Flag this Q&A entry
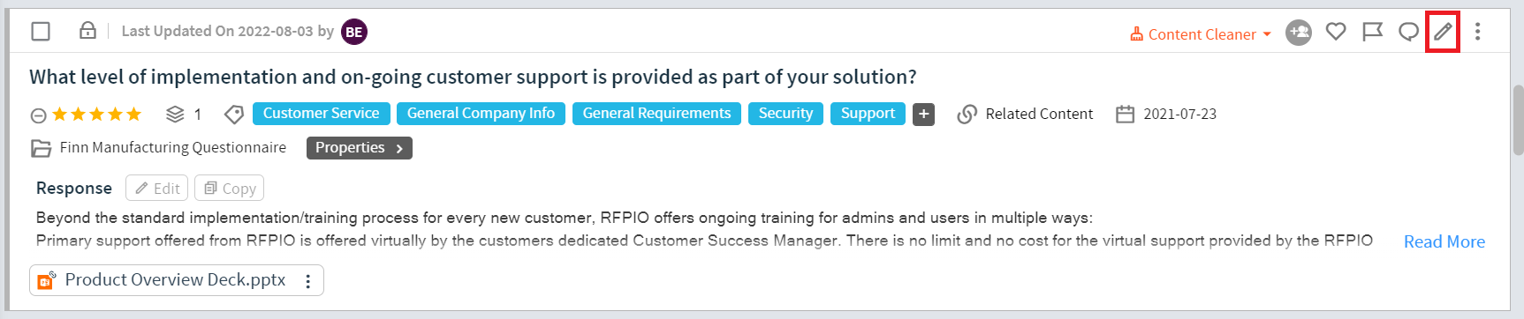1524x319 pixels. tap(1372, 33)
